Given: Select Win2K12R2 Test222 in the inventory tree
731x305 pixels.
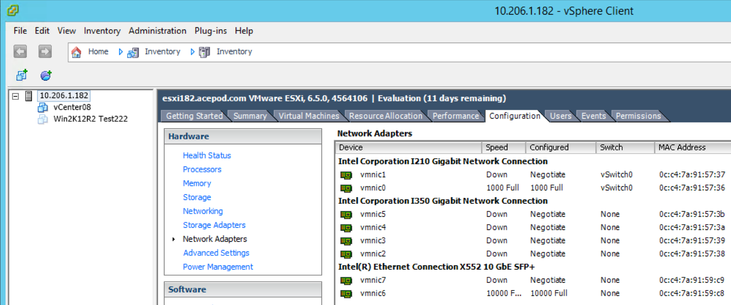Looking at the screenshot, I should (91, 119).
